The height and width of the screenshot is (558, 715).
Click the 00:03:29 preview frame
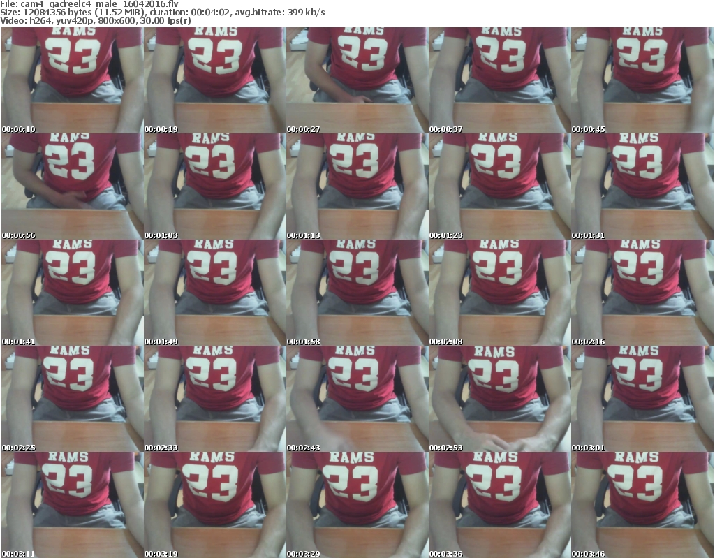tap(357, 505)
